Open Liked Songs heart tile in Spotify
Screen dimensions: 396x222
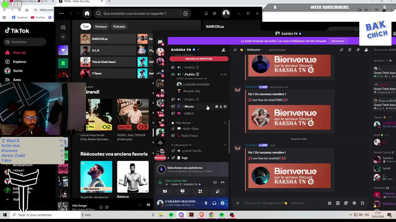(63, 50)
